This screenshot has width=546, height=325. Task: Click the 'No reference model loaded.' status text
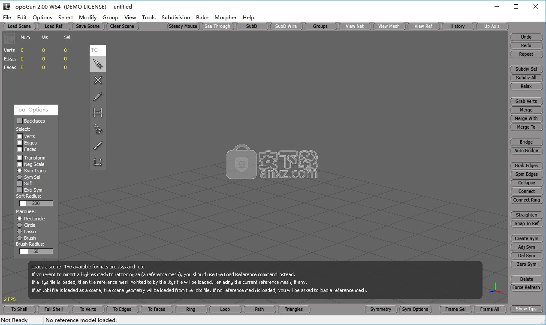(81, 320)
